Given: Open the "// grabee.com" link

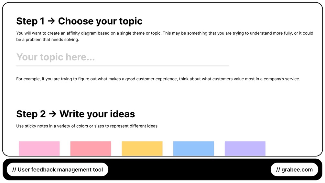Looking at the screenshot, I should 294,169.
